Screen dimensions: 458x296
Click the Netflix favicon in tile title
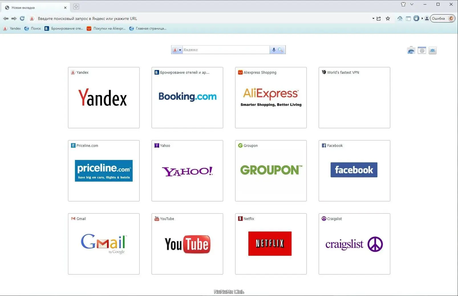pyautogui.click(x=240, y=219)
